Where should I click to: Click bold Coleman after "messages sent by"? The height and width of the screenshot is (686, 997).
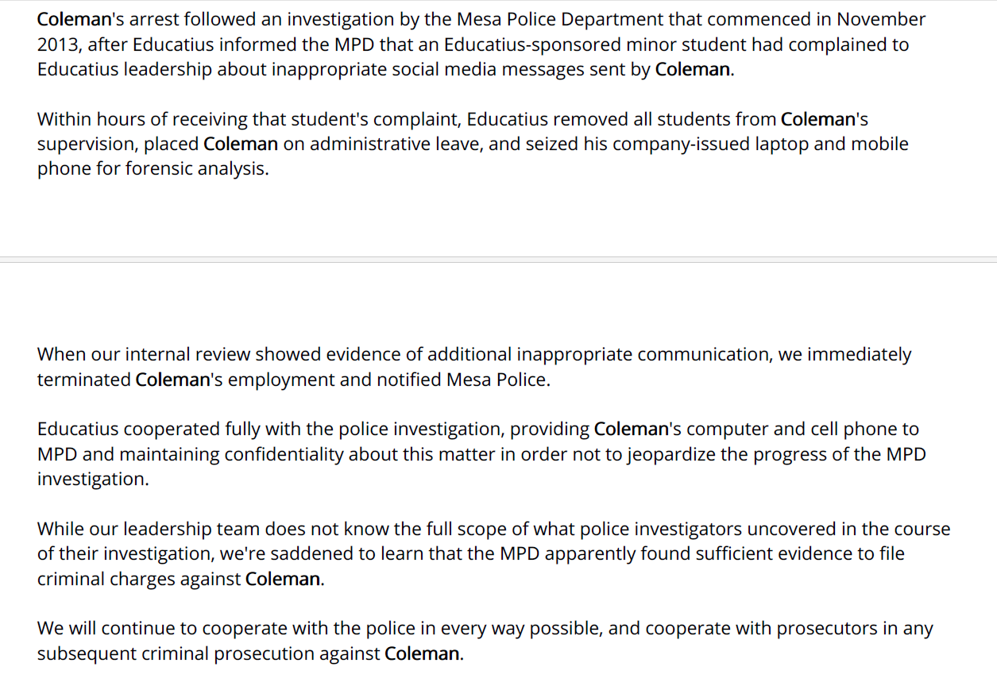pos(692,70)
